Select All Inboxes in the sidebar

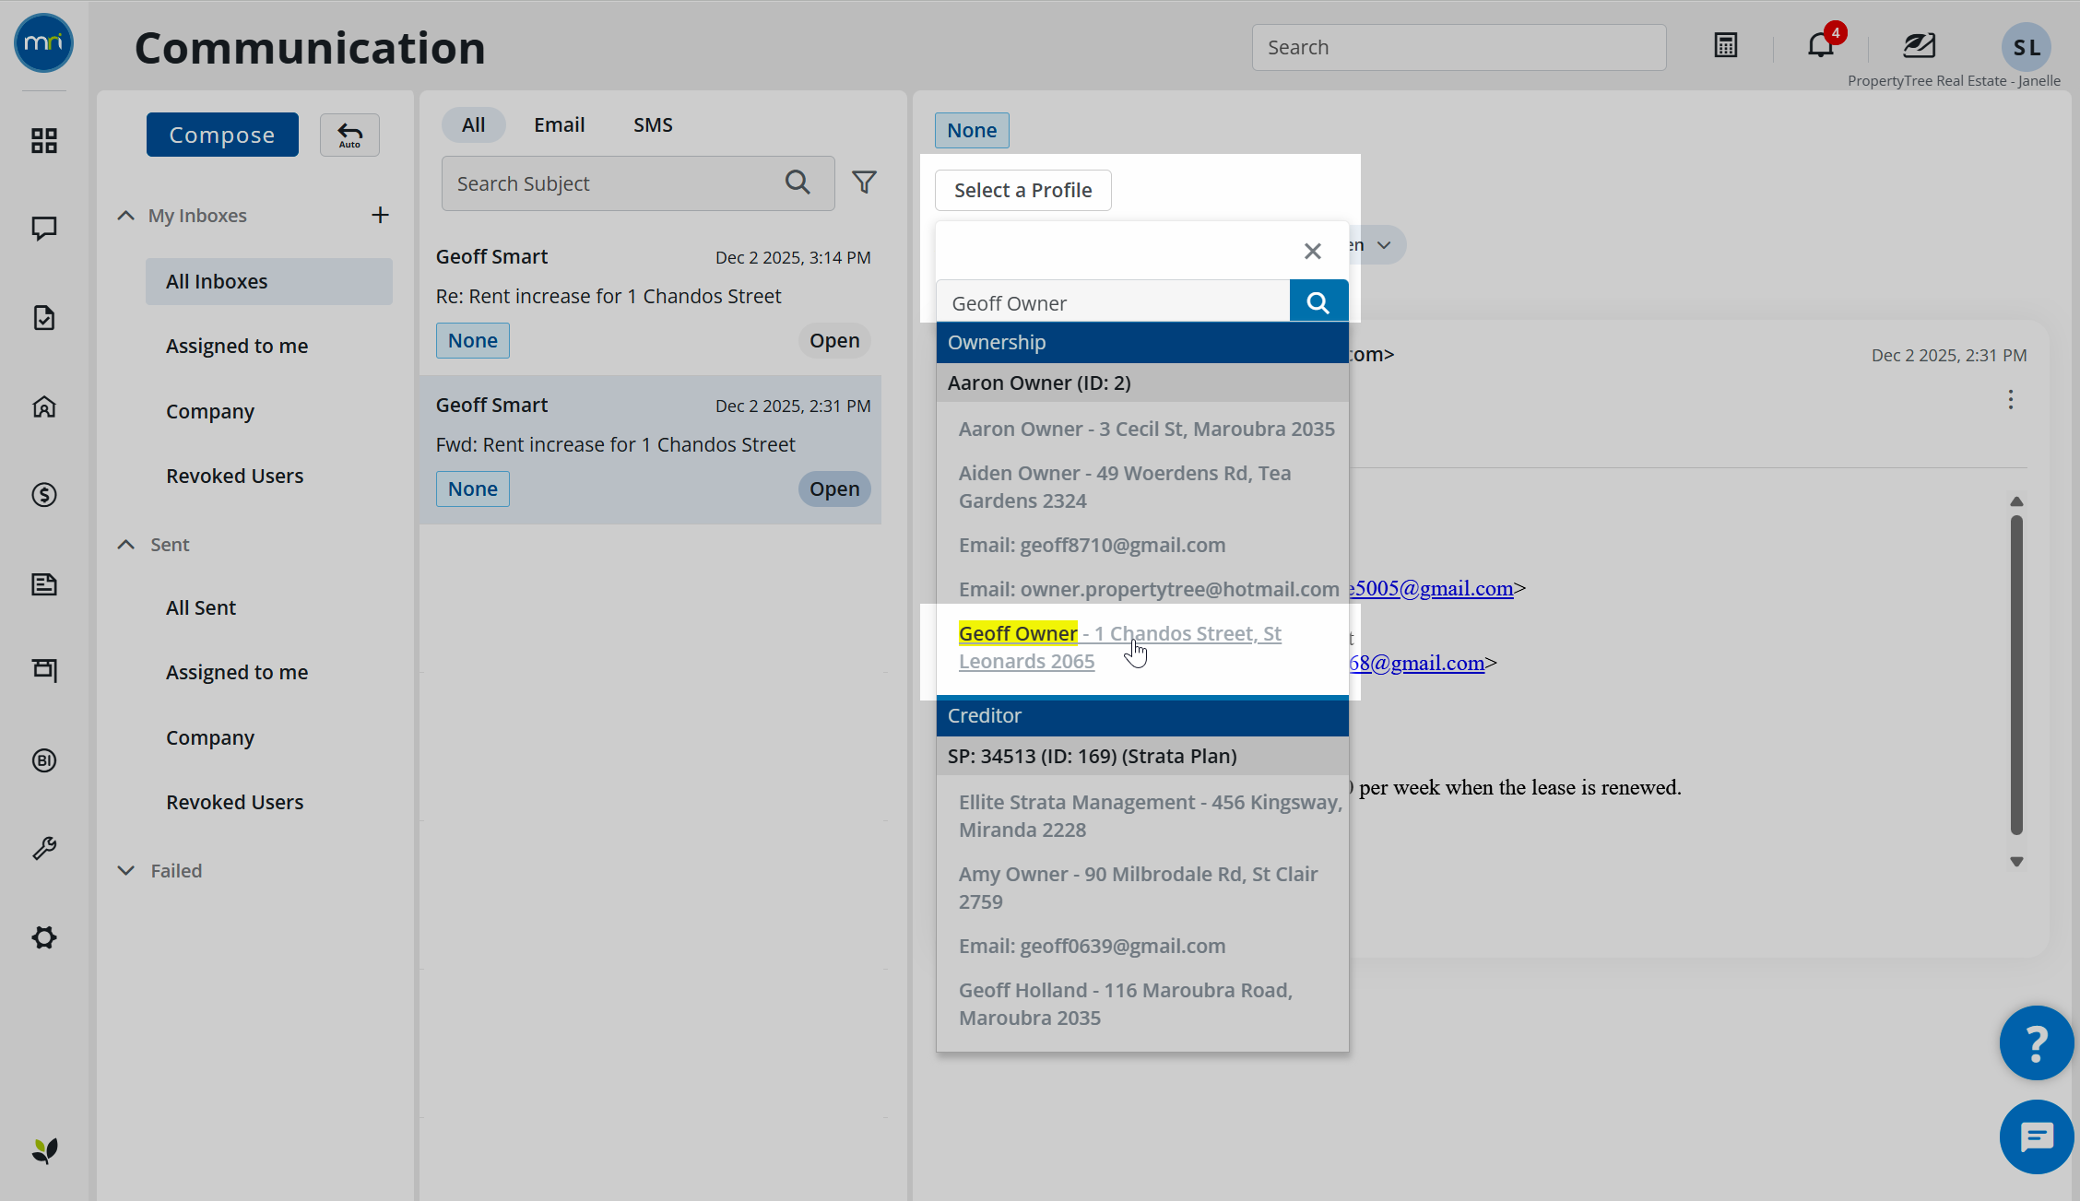[x=269, y=281]
